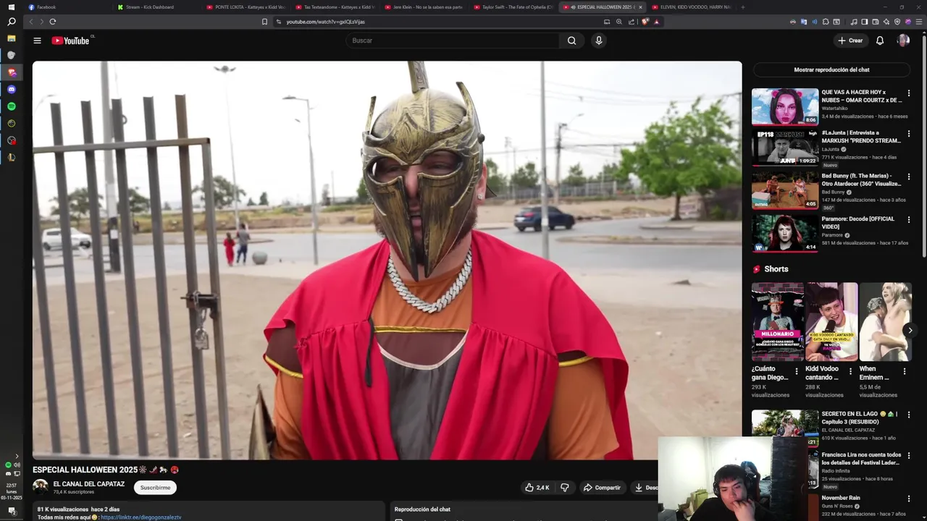Open Discord from the taskbar
Screen dimensions: 927x521
click(x=11, y=90)
